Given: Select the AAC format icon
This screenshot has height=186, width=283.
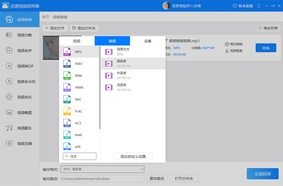Looking at the screenshot, I should (67, 99).
